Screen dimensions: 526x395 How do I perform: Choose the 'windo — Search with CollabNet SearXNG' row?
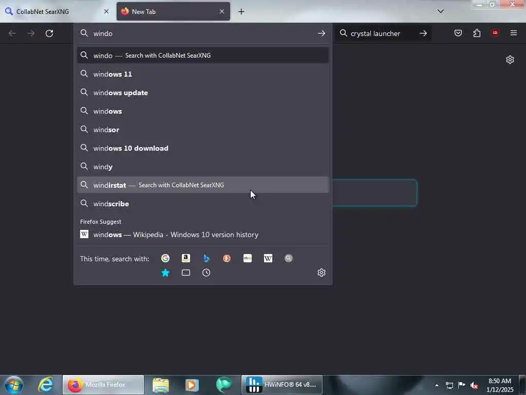202,56
